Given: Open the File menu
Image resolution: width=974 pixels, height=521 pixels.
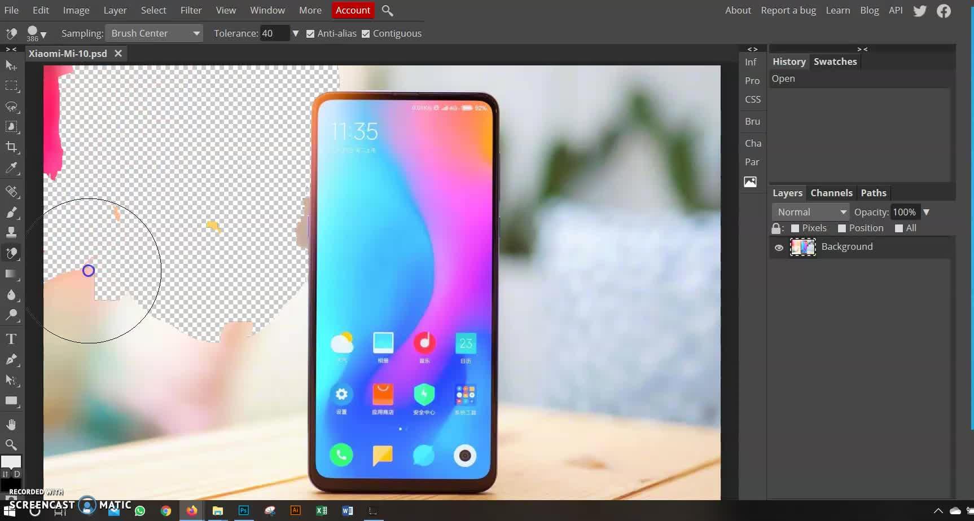Looking at the screenshot, I should [11, 10].
